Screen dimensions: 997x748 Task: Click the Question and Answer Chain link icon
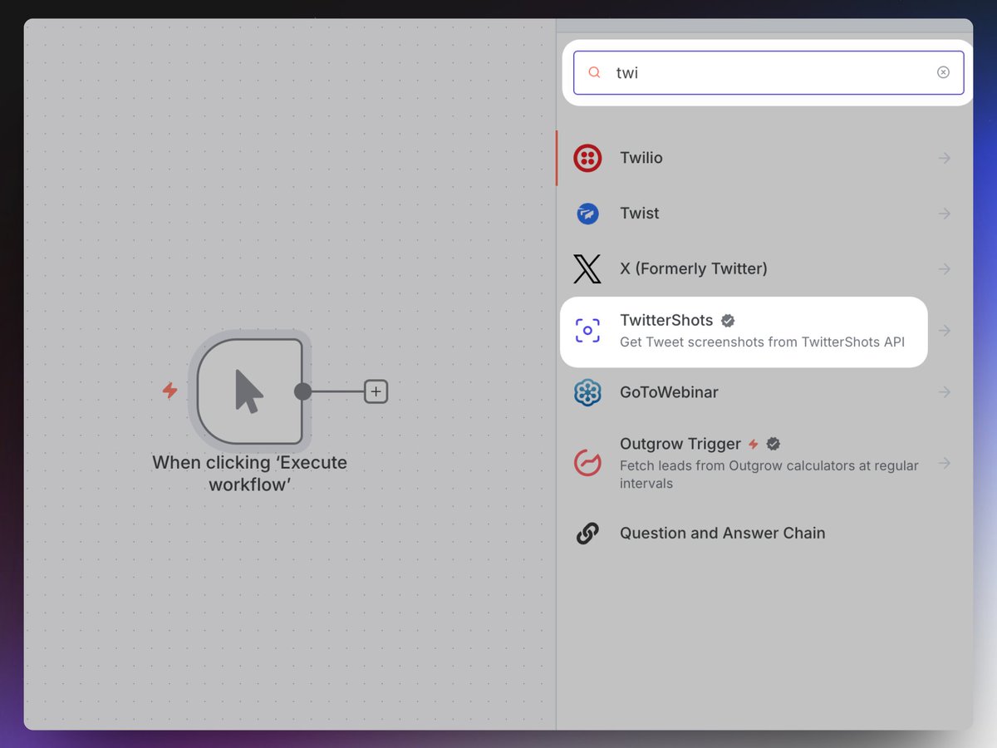click(x=587, y=534)
